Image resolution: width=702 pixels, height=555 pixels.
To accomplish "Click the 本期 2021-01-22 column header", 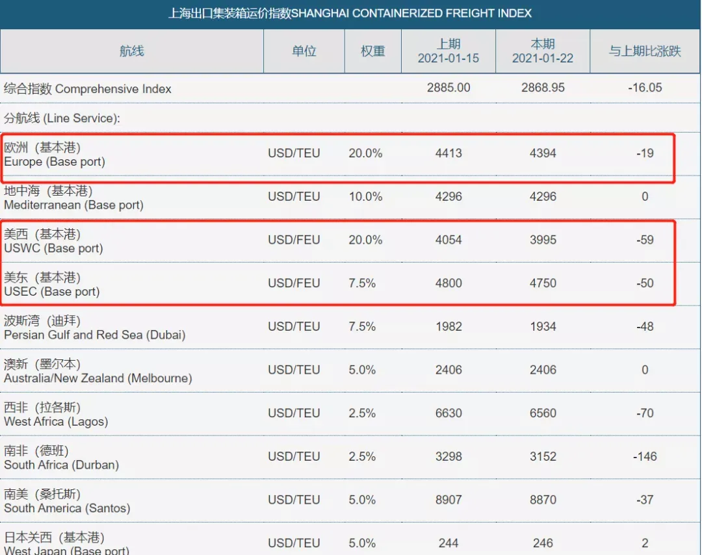I will [x=543, y=51].
